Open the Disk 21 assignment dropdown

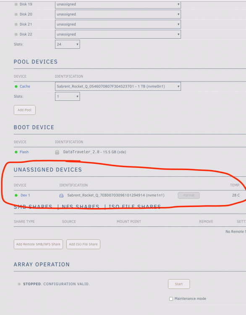point(118,24)
